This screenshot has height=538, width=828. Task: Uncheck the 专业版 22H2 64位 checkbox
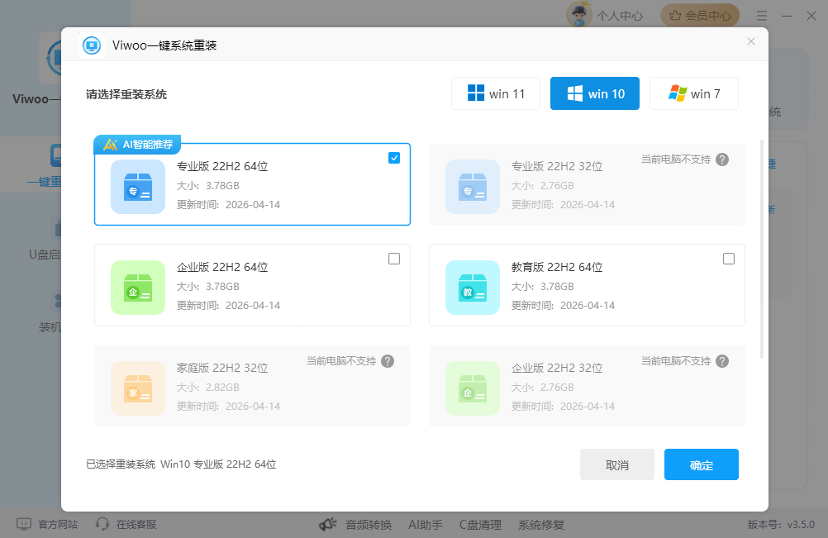(x=394, y=158)
